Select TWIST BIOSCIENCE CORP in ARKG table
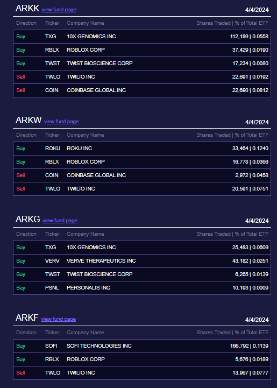The width and height of the screenshot is (277, 388). [x=100, y=274]
